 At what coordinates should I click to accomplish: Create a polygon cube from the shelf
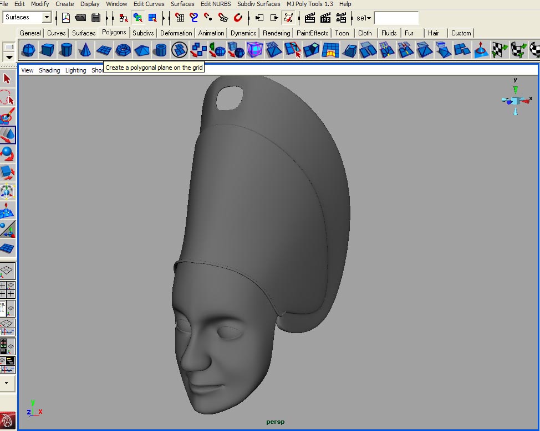click(x=47, y=50)
